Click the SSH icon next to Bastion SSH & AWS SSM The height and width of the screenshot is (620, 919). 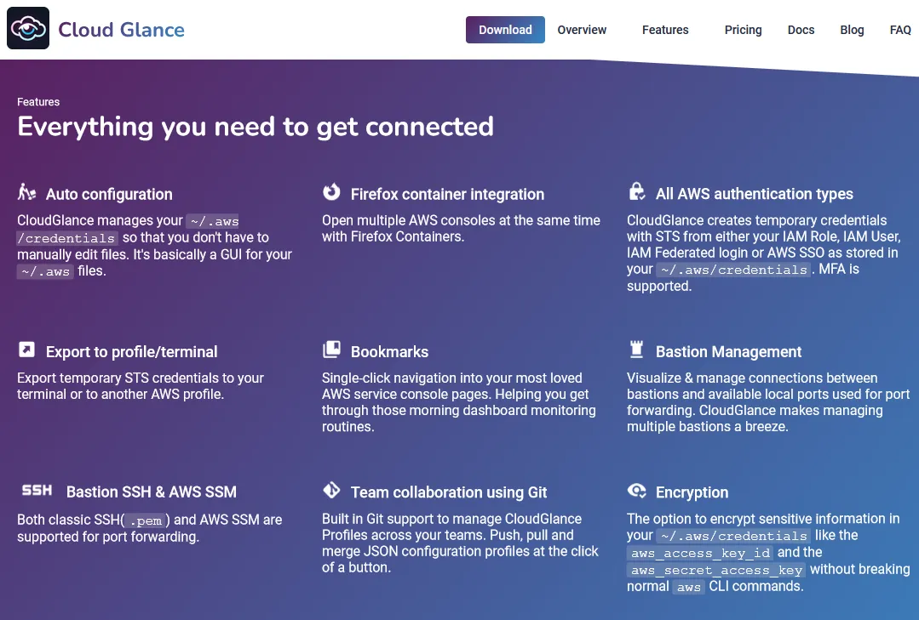[x=36, y=491]
